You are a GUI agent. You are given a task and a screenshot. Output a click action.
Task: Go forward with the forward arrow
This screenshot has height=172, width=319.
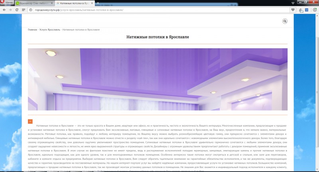pos(10,10)
